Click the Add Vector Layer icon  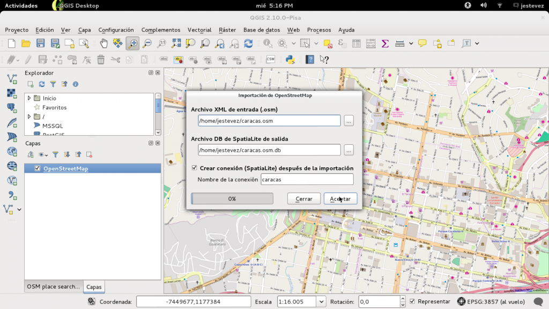pos(12,79)
